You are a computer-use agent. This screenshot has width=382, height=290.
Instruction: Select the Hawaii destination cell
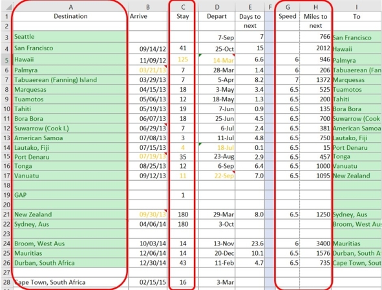click(70, 59)
